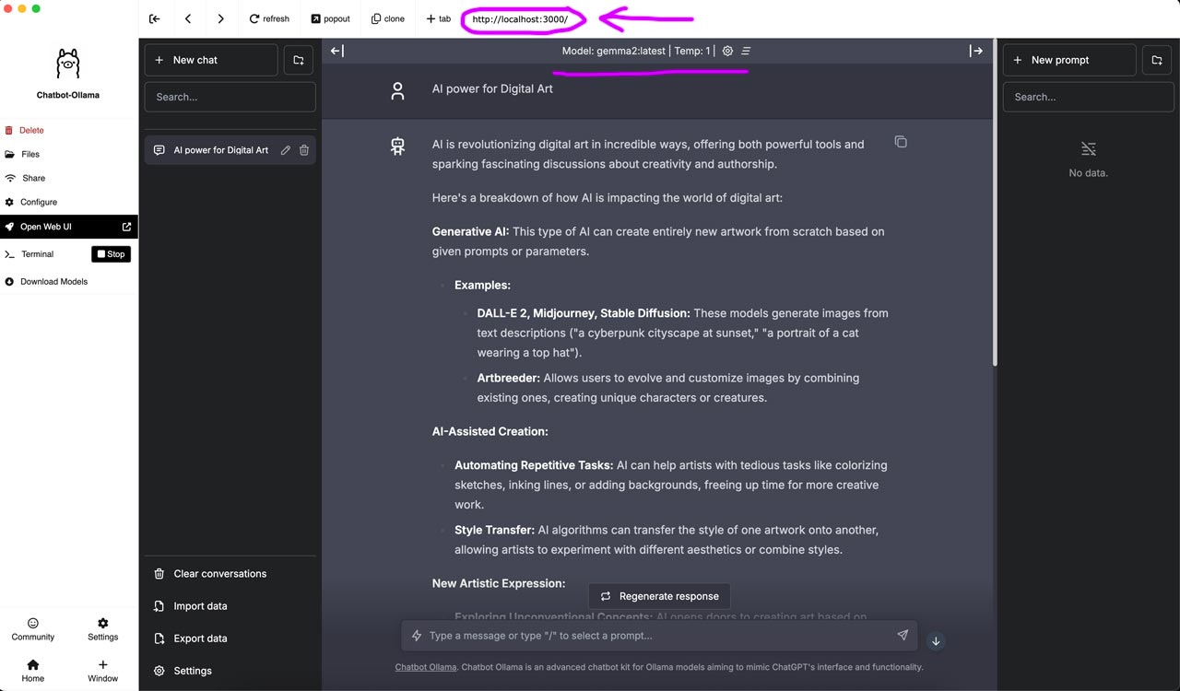Click the message input box
This screenshot has width=1180, height=691.
[x=659, y=636]
